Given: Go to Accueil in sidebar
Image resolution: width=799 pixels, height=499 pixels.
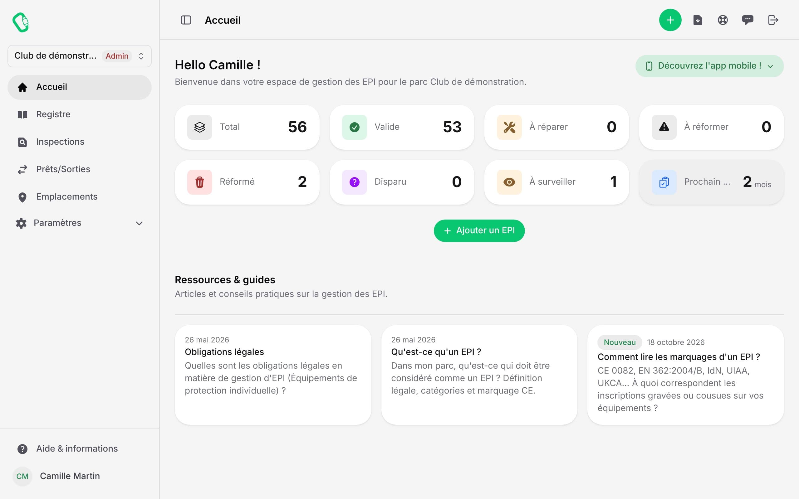Looking at the screenshot, I should click(80, 87).
